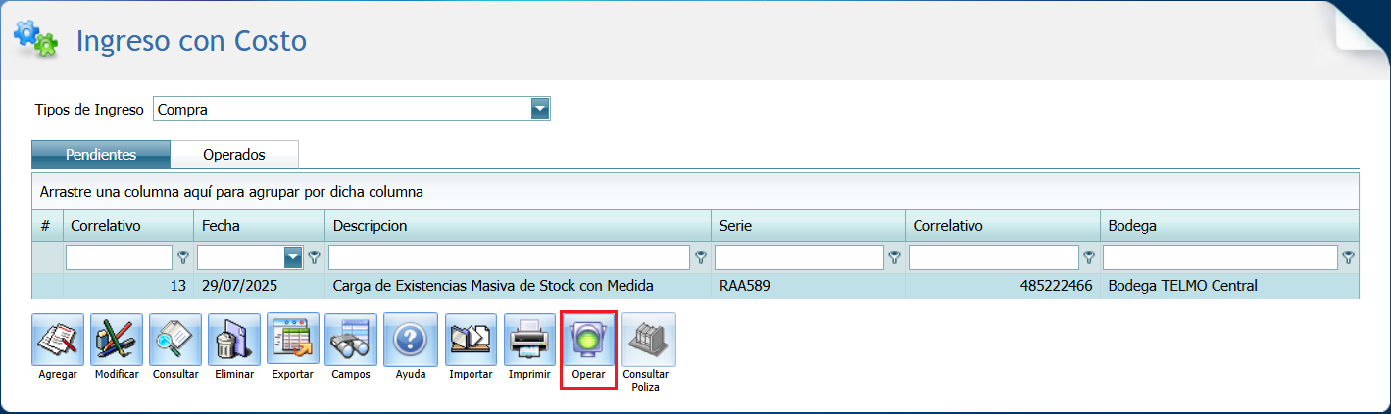Click the 485222466 cell
The height and width of the screenshot is (414, 1391).
[1003, 286]
